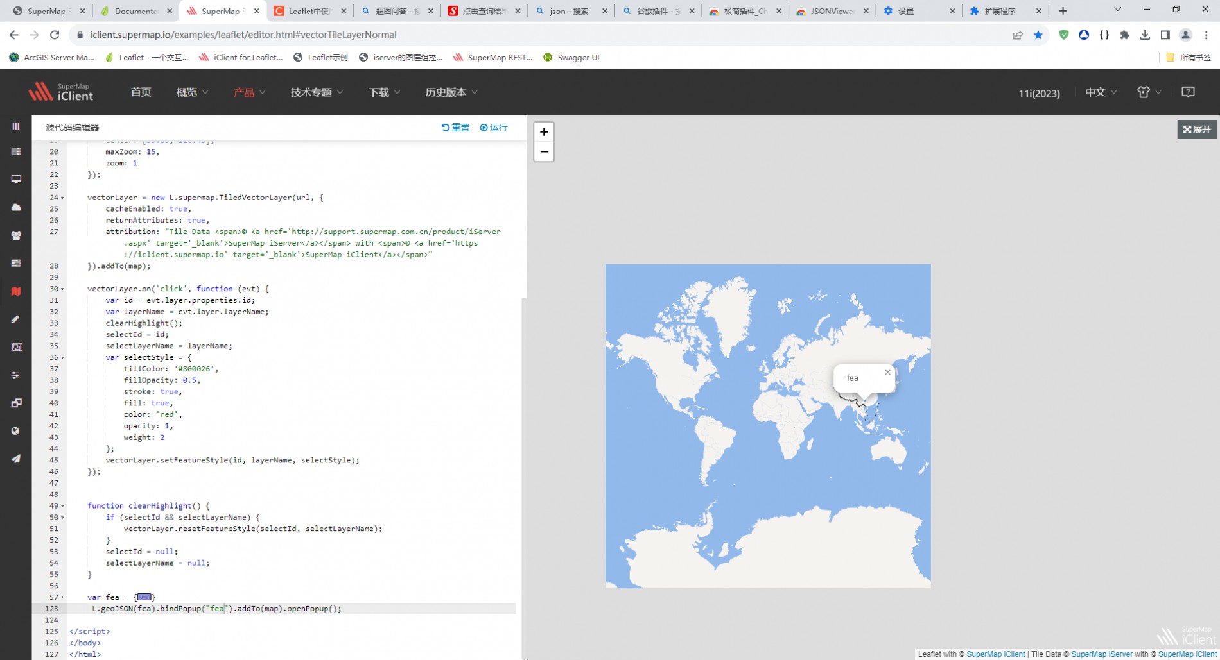Open the green shield adblock extension
Screen dimensions: 1220x660
(1064, 35)
